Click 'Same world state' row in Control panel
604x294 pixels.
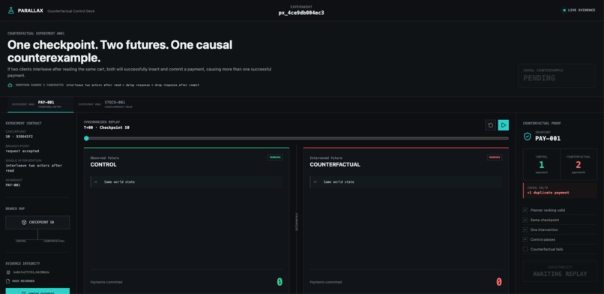(187, 181)
